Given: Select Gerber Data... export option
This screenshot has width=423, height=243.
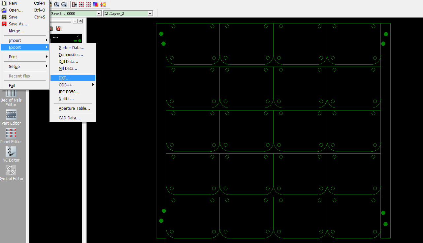Looking at the screenshot, I should (x=71, y=48).
